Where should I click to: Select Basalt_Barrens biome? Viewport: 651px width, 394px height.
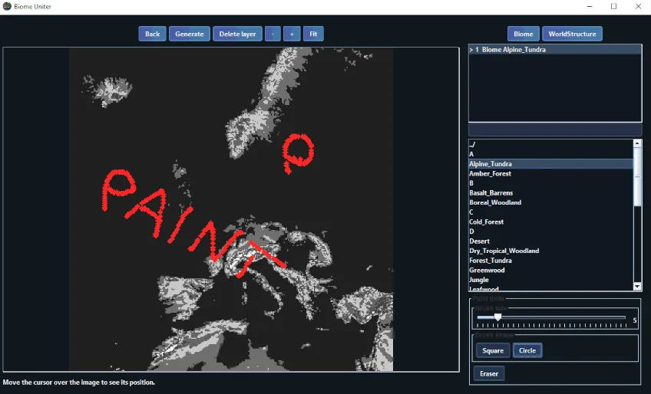tap(550, 193)
